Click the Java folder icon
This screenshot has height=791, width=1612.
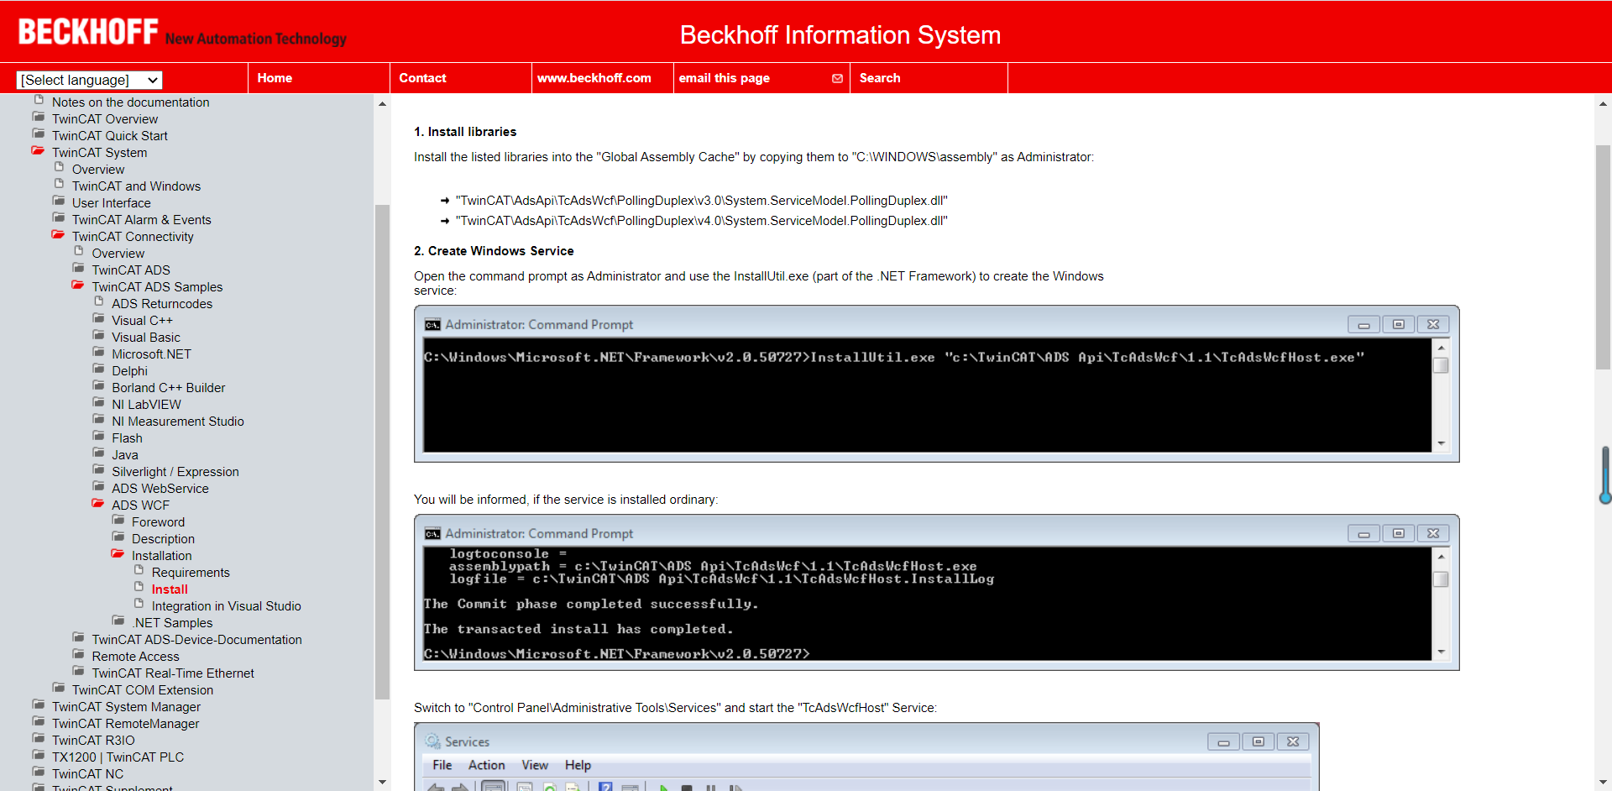(99, 453)
